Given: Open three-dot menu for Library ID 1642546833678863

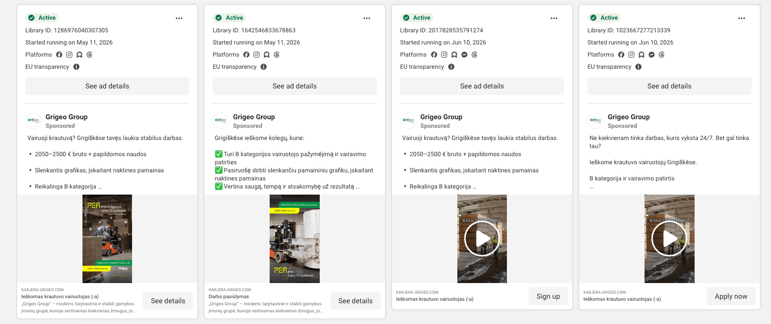Looking at the screenshot, I should (x=367, y=18).
